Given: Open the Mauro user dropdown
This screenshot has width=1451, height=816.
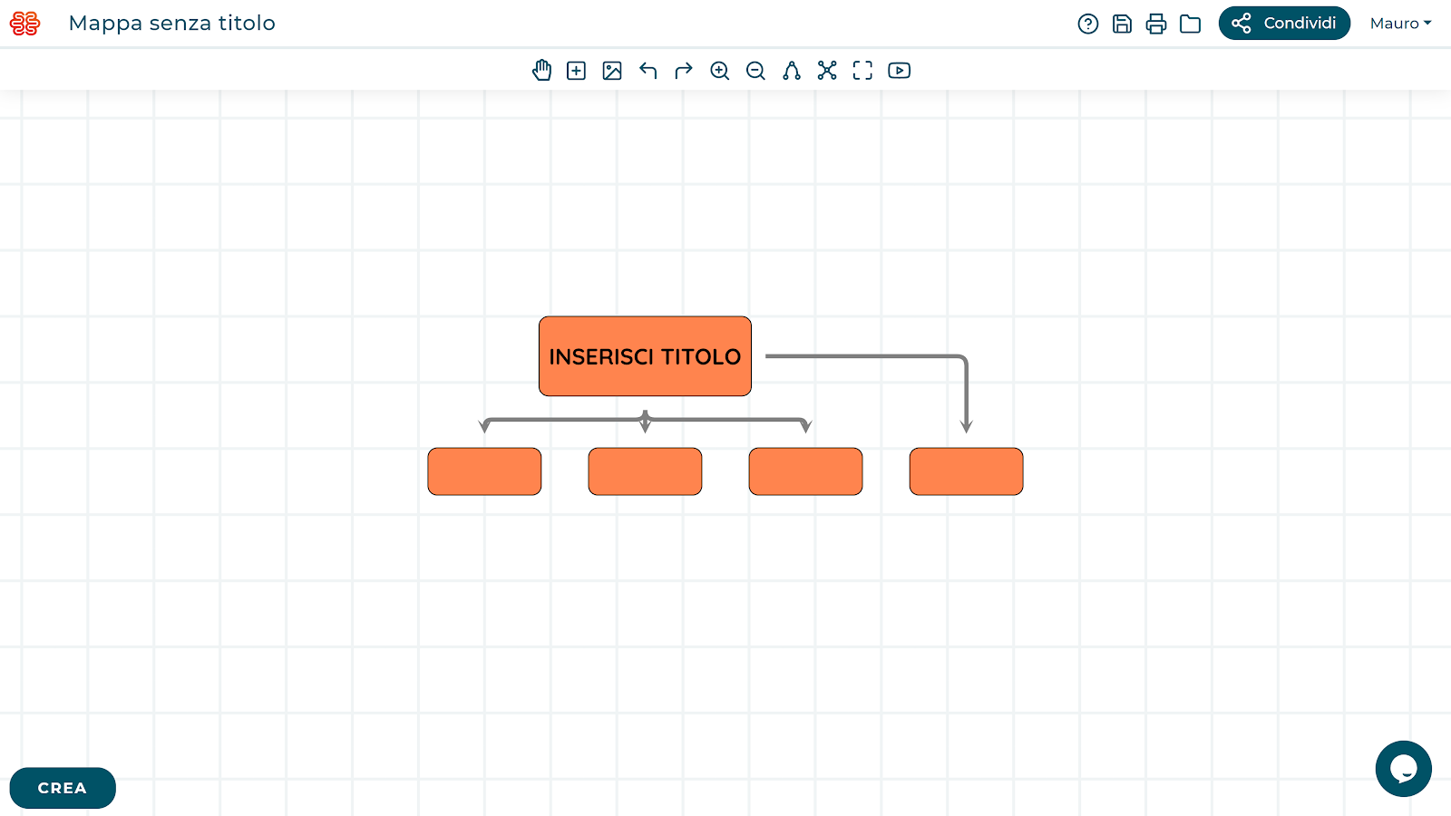Looking at the screenshot, I should pos(1401,24).
